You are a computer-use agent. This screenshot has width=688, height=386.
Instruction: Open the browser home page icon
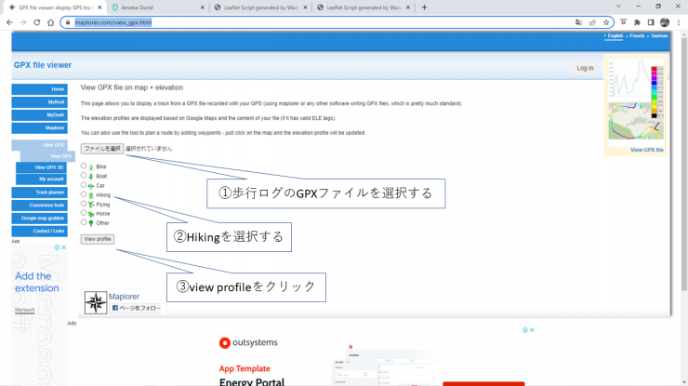pyautogui.click(x=50, y=21)
